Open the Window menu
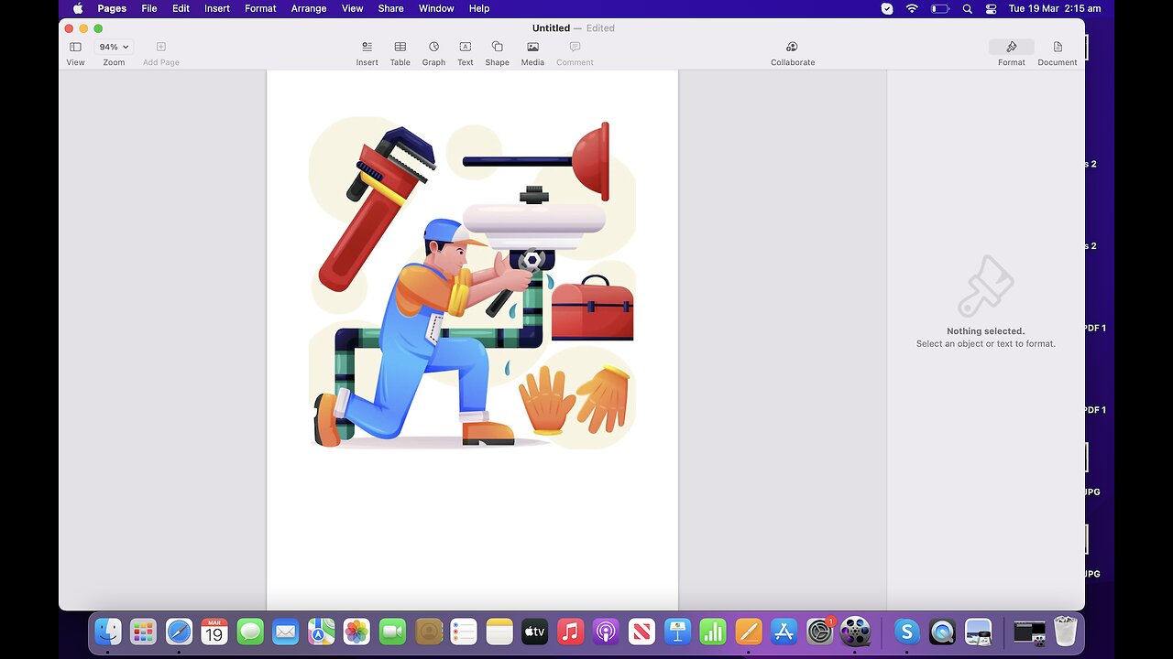Image resolution: width=1173 pixels, height=659 pixels. click(436, 8)
